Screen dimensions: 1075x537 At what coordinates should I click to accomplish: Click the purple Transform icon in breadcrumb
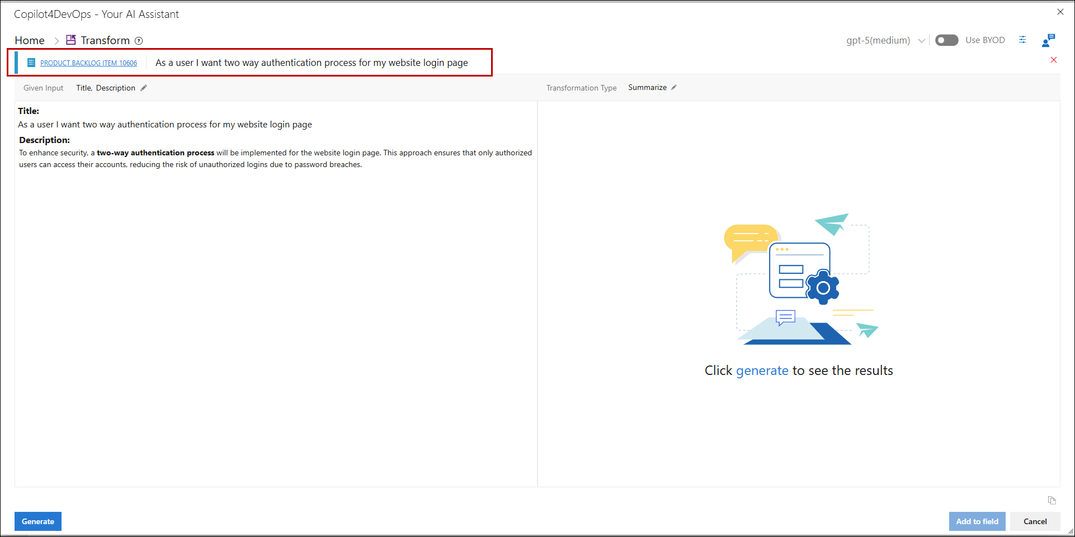pyautogui.click(x=71, y=40)
